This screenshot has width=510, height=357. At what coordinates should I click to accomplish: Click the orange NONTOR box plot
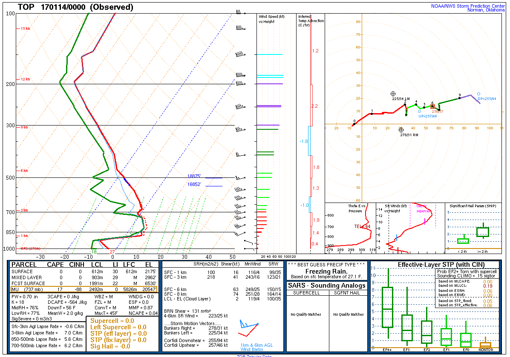pyautogui.click(x=486, y=343)
